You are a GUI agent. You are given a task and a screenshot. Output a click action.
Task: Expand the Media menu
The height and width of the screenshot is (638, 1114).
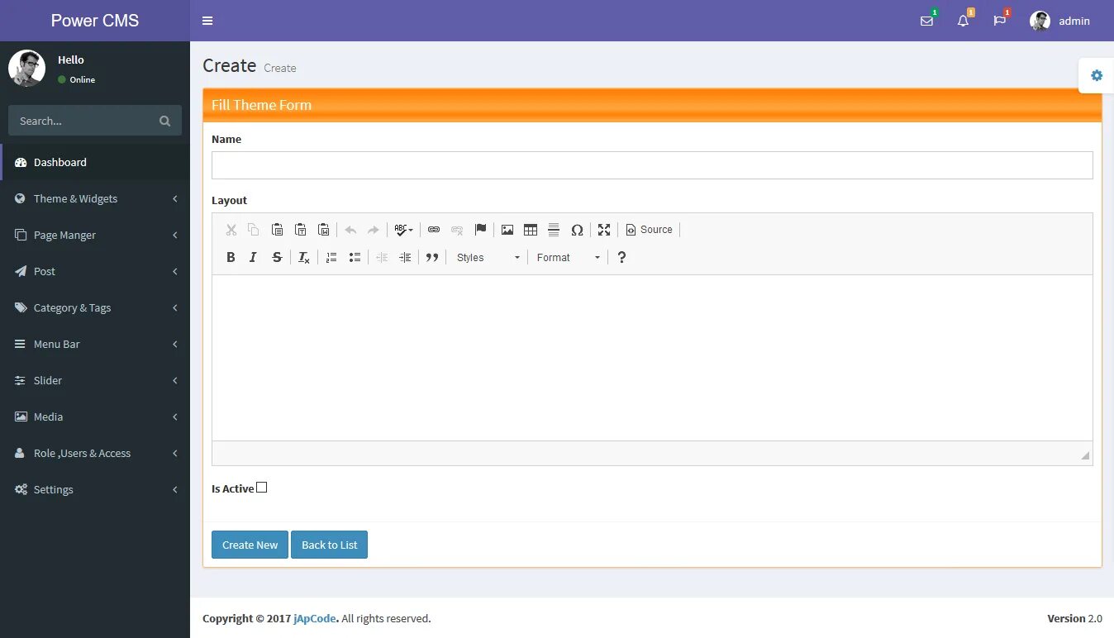point(95,417)
